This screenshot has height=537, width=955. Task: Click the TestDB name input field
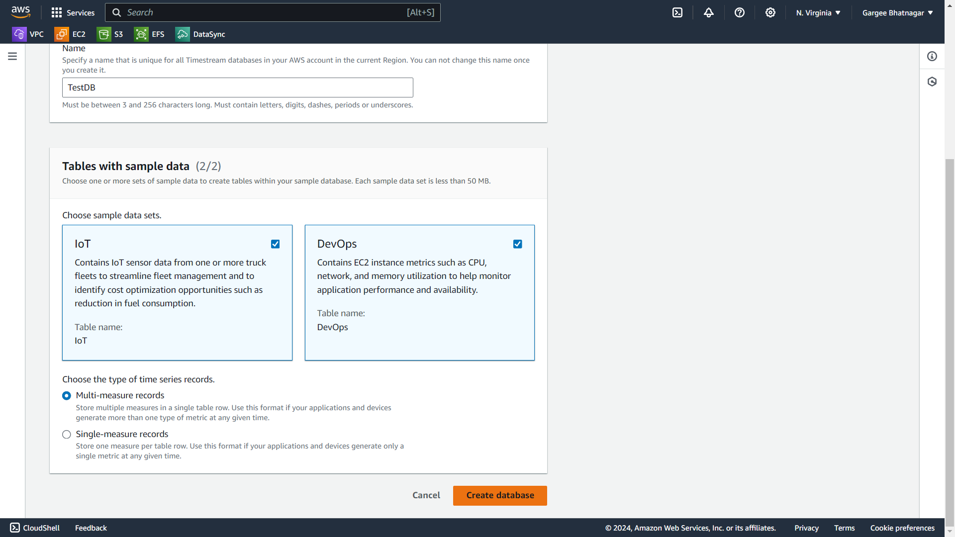coord(237,88)
